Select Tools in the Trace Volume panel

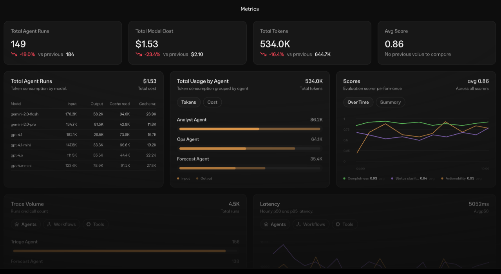tap(95, 224)
